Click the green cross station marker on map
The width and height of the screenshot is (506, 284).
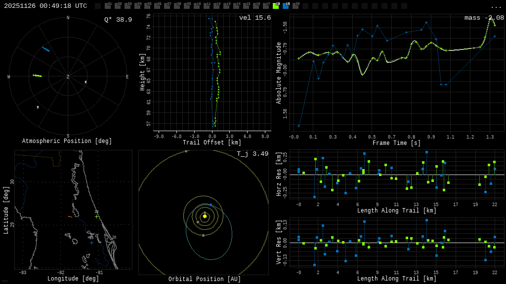click(96, 216)
